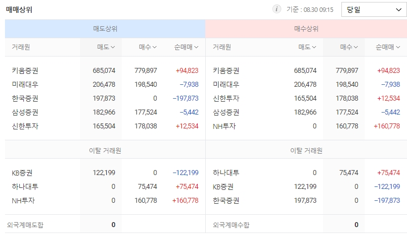Click 거래원 header in 매도상위 table

[21, 47]
